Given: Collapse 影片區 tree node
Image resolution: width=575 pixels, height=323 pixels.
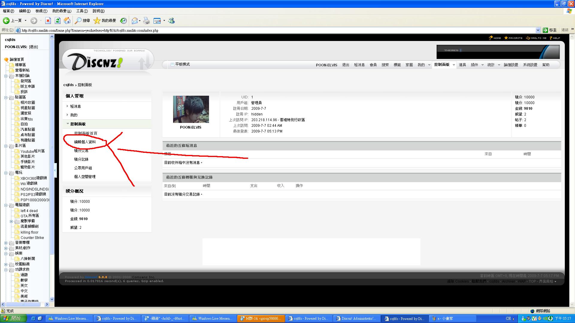Looking at the screenshot, I should (x=6, y=146).
